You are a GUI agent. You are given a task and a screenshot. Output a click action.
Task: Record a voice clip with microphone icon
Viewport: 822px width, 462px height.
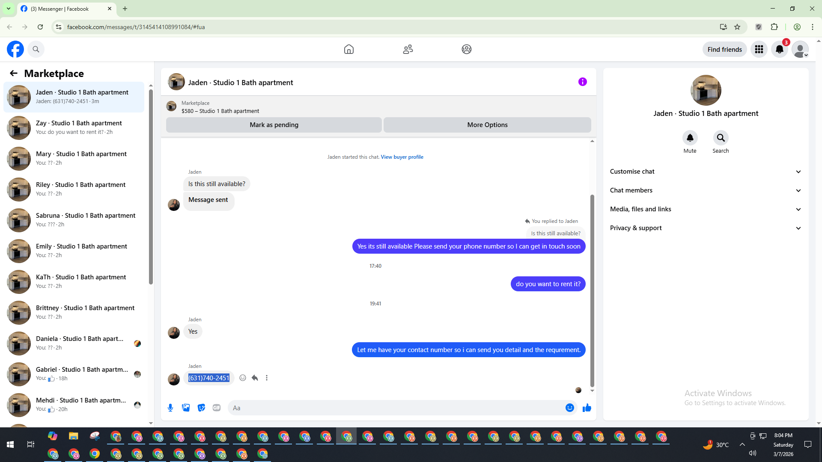(170, 408)
